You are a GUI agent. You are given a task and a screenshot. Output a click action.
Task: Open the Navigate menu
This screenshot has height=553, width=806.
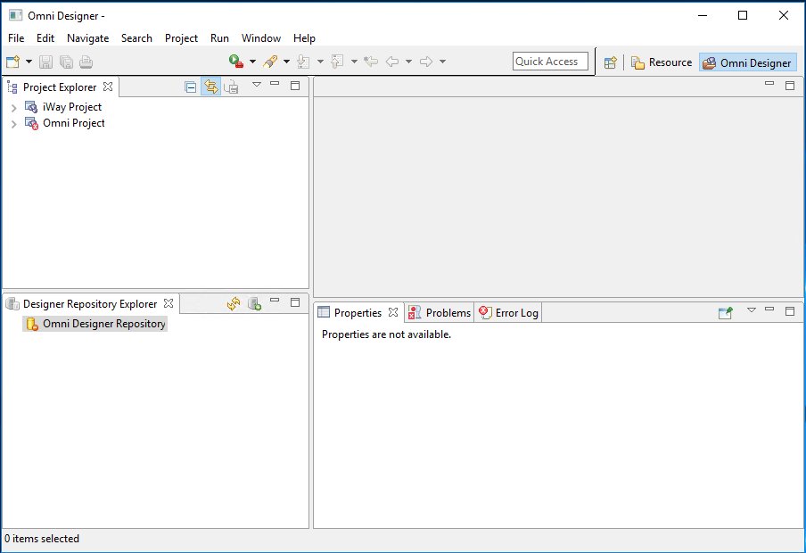(88, 38)
